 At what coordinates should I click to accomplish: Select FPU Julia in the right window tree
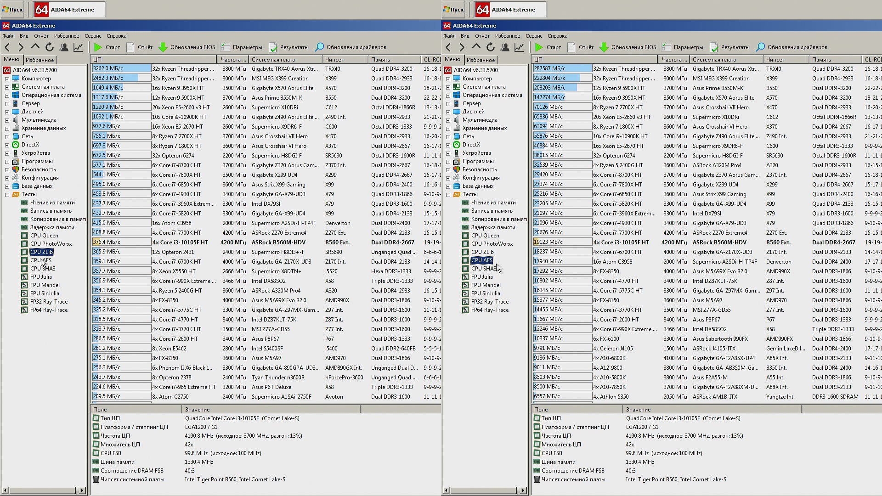click(x=482, y=277)
